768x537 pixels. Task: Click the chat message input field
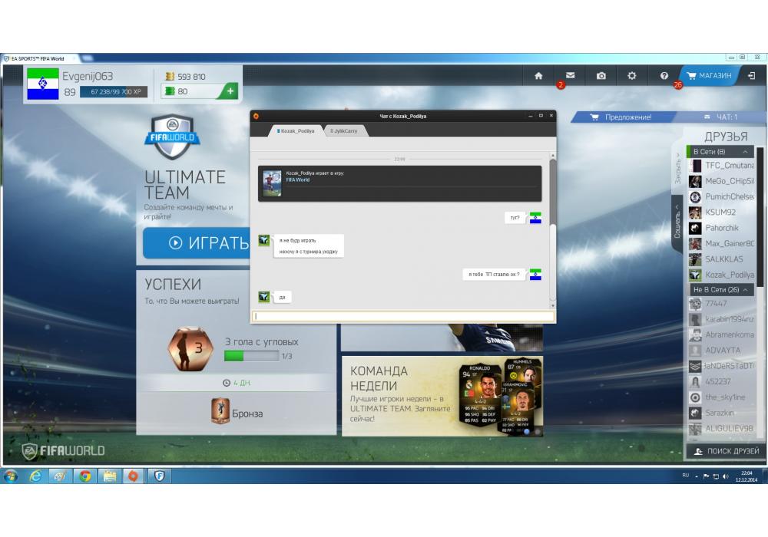403,316
